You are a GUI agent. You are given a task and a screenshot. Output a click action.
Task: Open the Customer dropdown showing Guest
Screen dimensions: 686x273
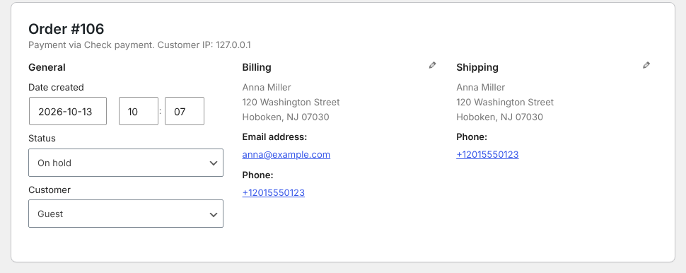tap(126, 214)
